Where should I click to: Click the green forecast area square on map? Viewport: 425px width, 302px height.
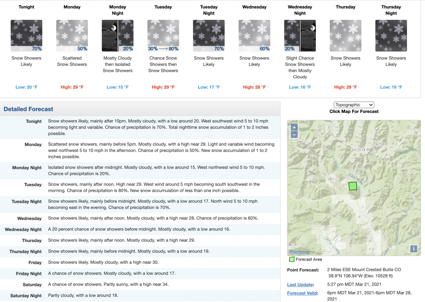pos(353,186)
